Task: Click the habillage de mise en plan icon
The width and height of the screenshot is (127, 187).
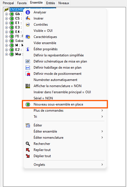Action: pyautogui.click(x=28, y=68)
